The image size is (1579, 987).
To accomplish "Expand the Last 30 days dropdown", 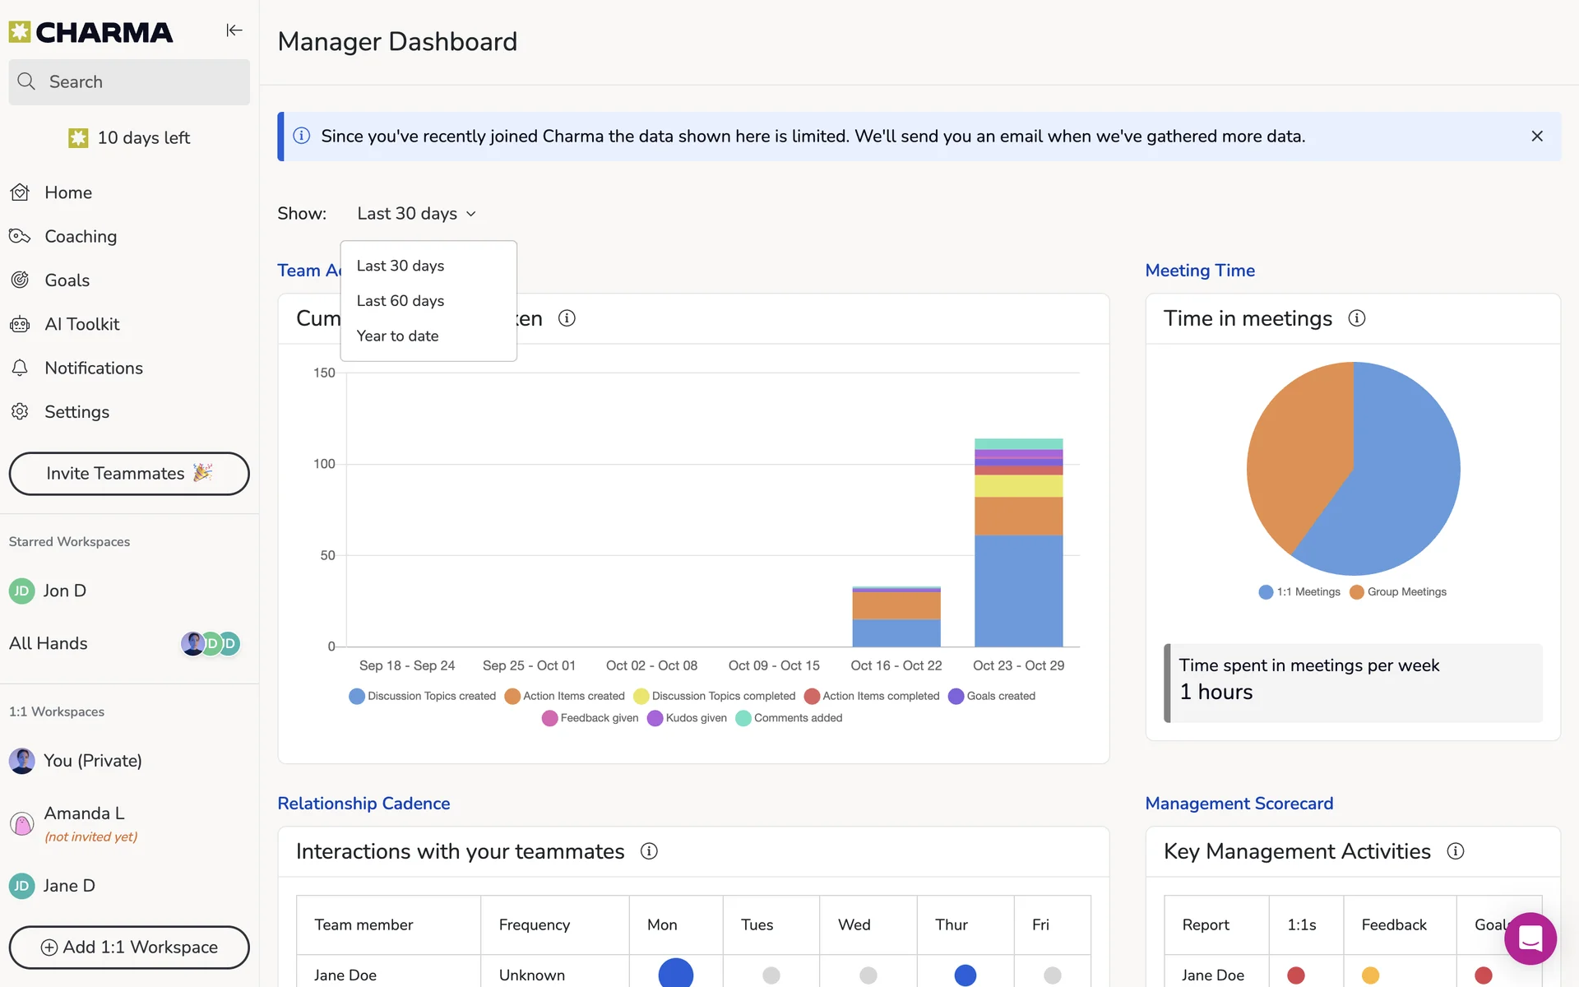I will coord(417,214).
